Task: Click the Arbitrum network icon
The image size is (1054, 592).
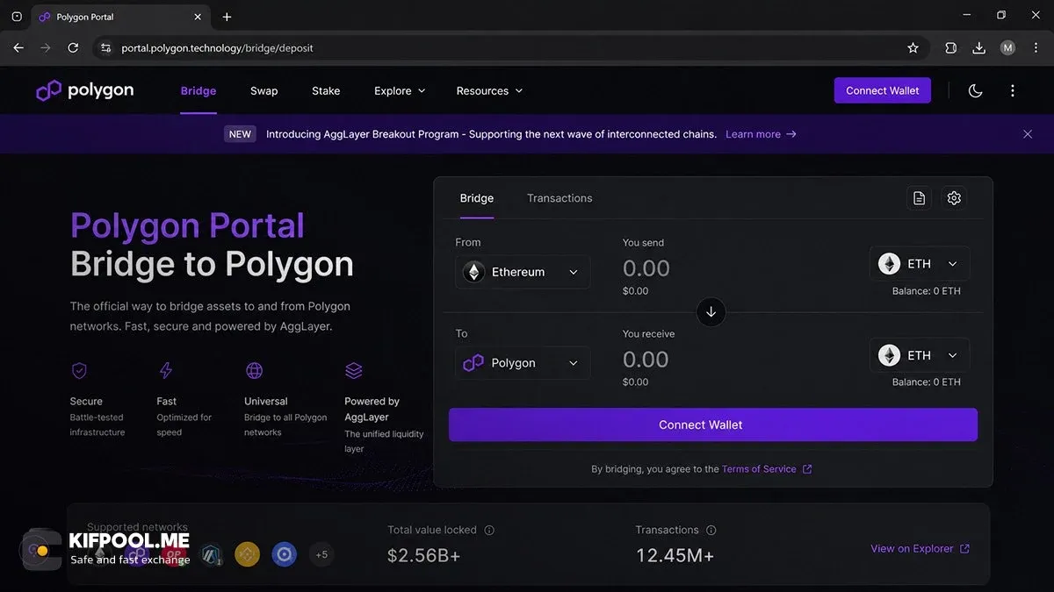Action: (x=211, y=554)
